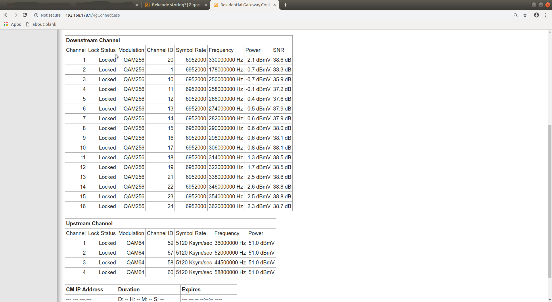Viewport: 552px width, 302px height.
Task: Open the Apps shortcut in bookmarks bar
Action: pyautogui.click(x=13, y=24)
